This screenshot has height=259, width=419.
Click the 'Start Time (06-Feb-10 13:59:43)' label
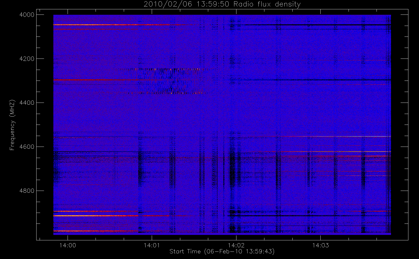click(x=222, y=251)
